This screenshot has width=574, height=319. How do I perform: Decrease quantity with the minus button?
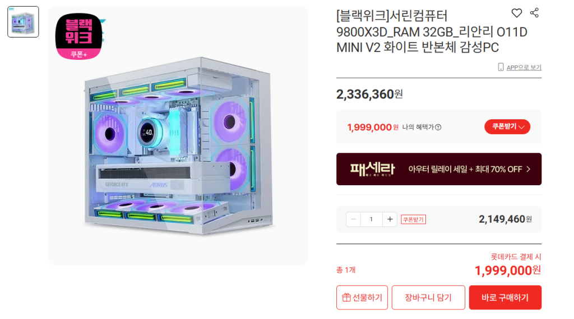353,219
